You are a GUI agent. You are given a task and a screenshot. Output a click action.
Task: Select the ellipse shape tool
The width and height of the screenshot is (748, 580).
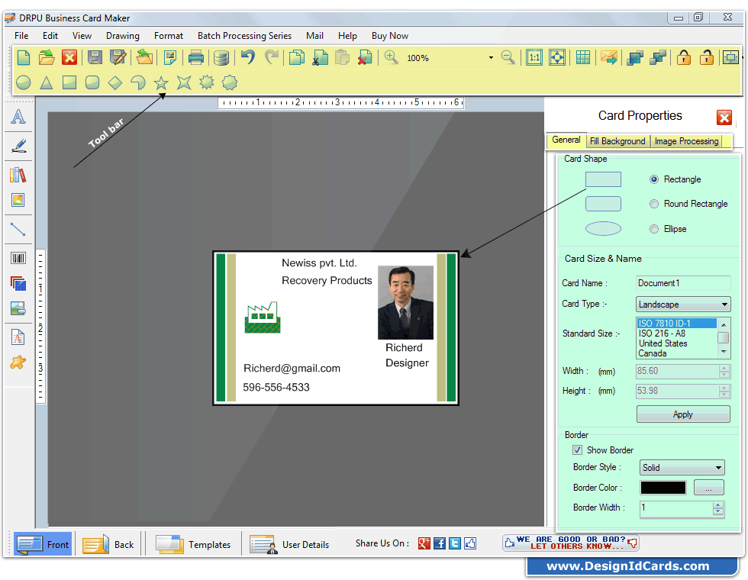click(x=24, y=82)
